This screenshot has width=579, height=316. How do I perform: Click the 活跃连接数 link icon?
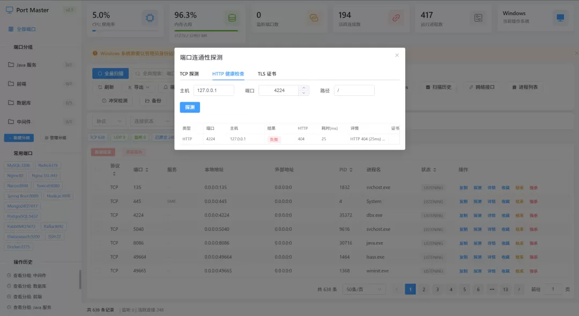(x=396, y=18)
